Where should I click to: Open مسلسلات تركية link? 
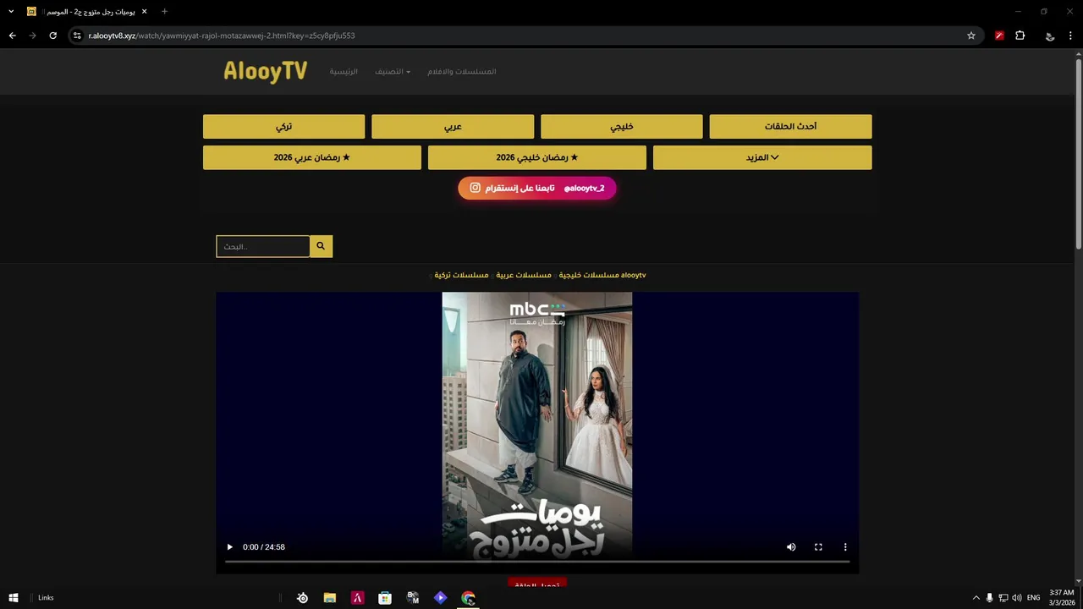[461, 275]
